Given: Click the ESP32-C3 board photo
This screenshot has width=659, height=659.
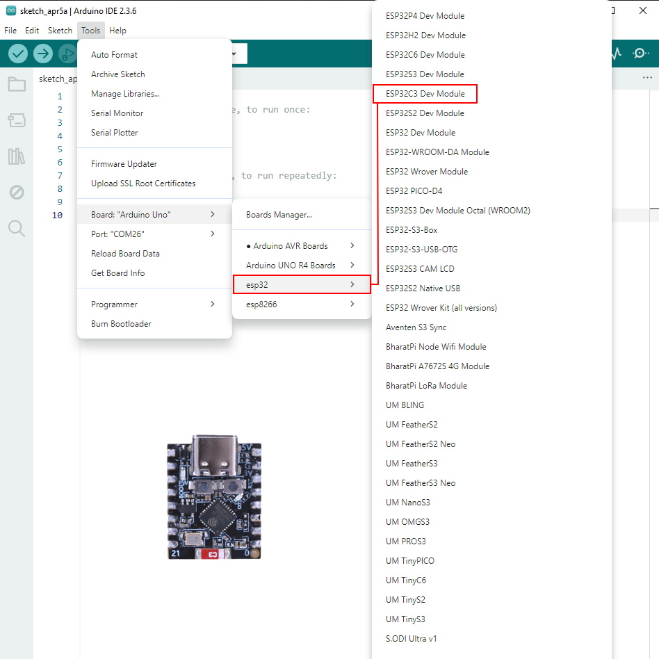Looking at the screenshot, I should click(x=214, y=497).
